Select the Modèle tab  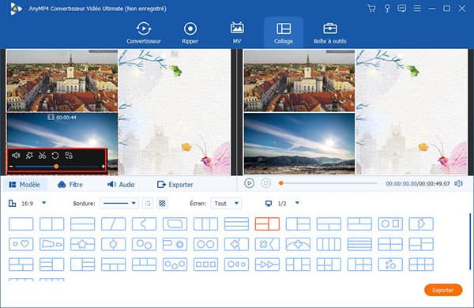[24, 184]
